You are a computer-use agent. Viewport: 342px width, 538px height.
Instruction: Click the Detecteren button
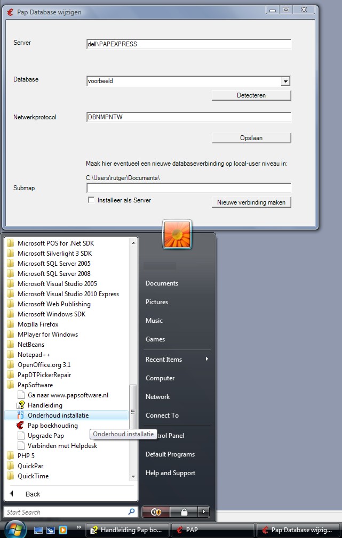coord(251,95)
